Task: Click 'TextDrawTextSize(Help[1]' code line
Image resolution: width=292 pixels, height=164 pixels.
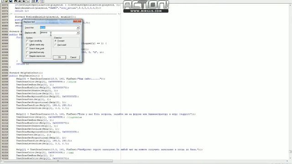Action: (44, 141)
